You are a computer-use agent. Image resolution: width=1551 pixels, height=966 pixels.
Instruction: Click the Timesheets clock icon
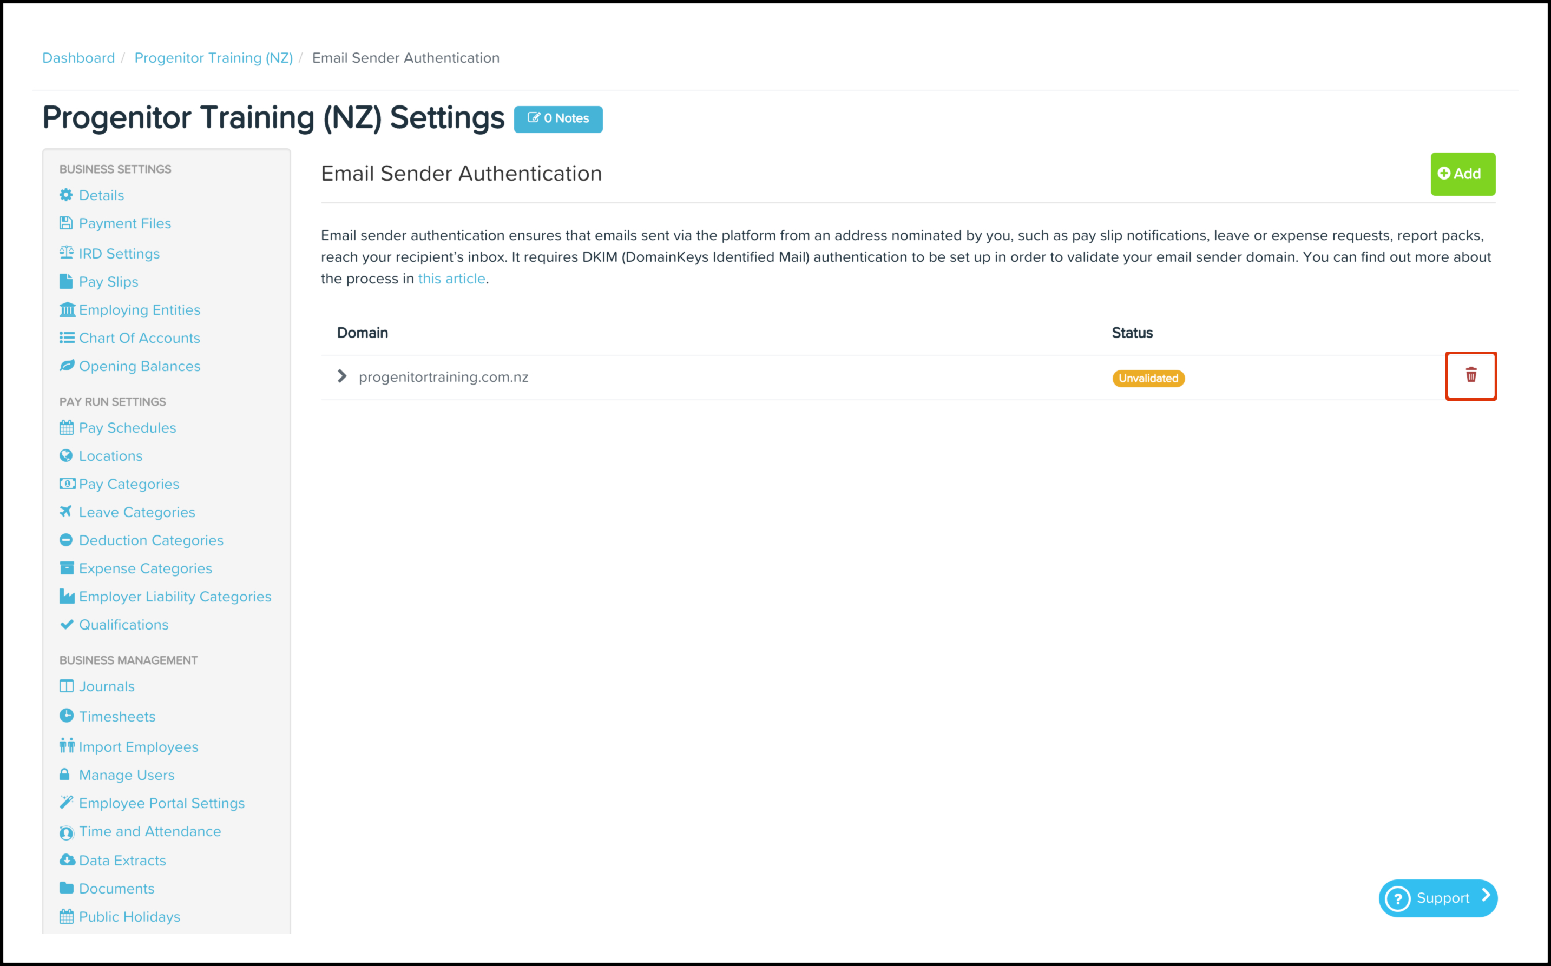(x=67, y=716)
